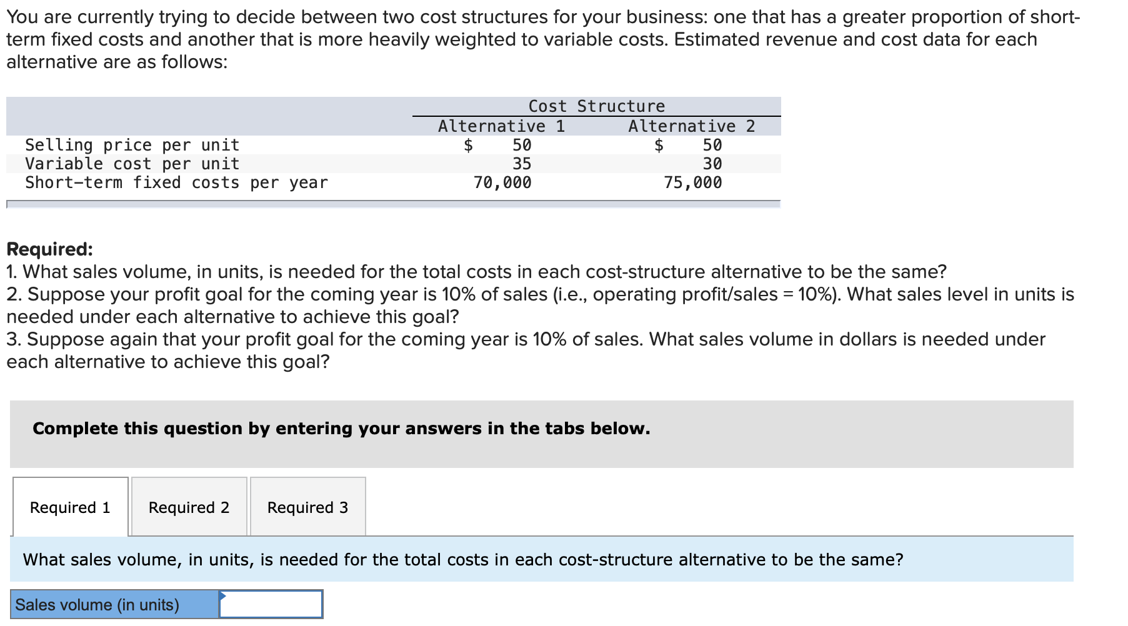The width and height of the screenshot is (1128, 626).
Task: Click the variable cost value of 30
Action: (712, 164)
